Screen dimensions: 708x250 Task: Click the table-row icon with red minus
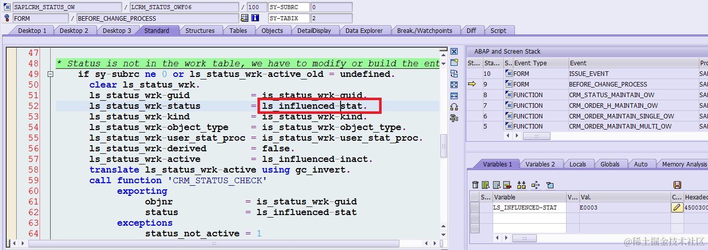pos(507,185)
